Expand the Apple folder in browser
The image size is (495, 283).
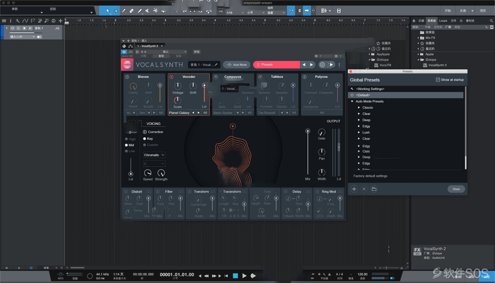pyautogui.click(x=418, y=54)
